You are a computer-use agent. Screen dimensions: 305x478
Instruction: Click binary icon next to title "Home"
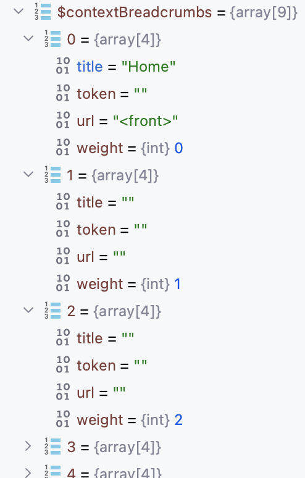pos(63,66)
